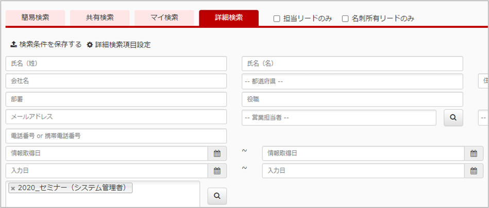
Task: Open calendar for end 情報取得日
Action: pos(474,153)
